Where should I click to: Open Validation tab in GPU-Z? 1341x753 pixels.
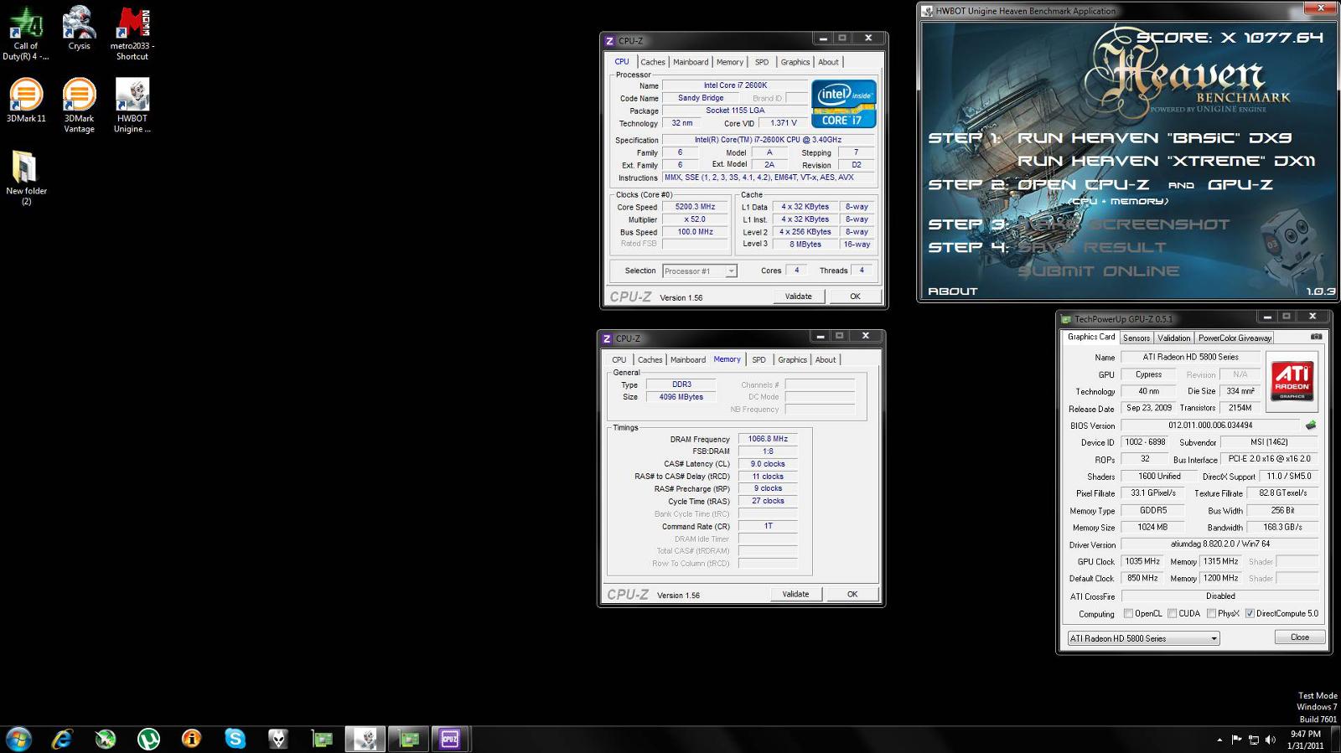1174,338
